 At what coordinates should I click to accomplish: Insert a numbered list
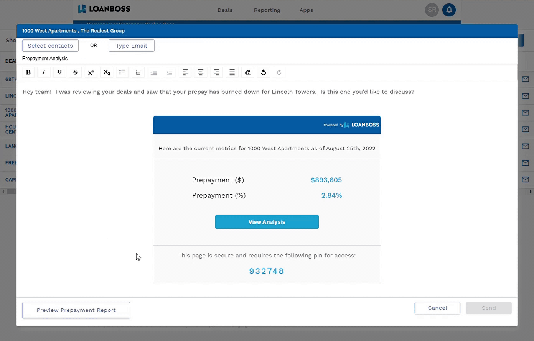[138, 72]
